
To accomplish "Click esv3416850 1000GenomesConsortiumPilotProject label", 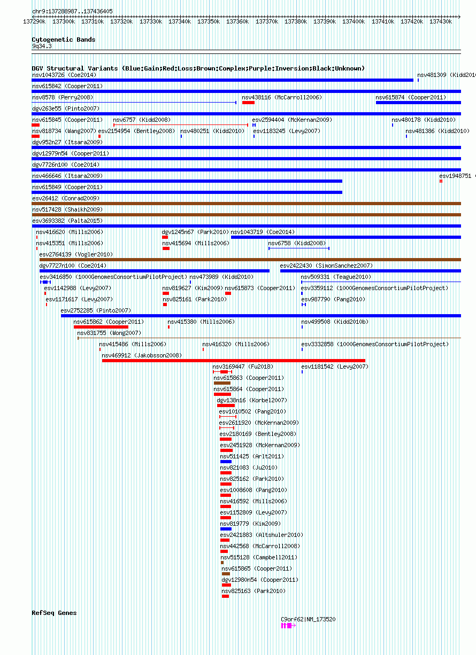I will (x=113, y=277).
